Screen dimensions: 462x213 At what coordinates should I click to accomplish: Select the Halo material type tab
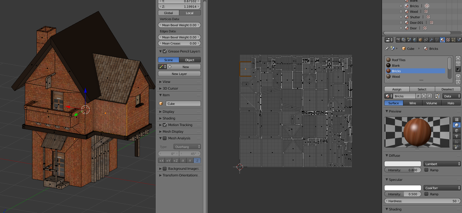[x=451, y=103]
